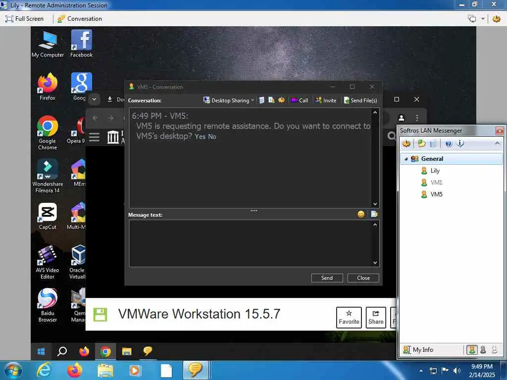This screenshot has width=507, height=380.
Task: Click Favorite button on VMWare Workstation page
Action: tap(349, 317)
